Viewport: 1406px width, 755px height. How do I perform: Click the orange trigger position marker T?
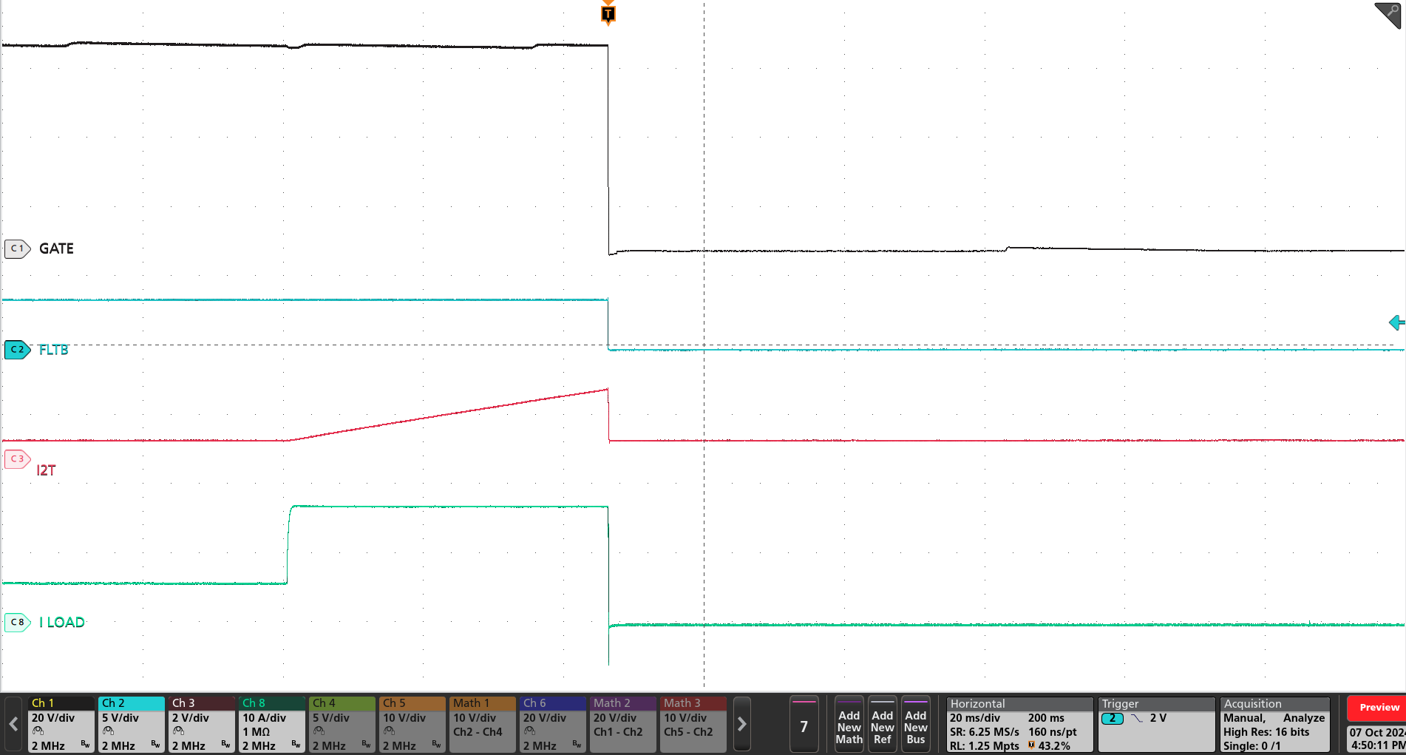pos(607,13)
